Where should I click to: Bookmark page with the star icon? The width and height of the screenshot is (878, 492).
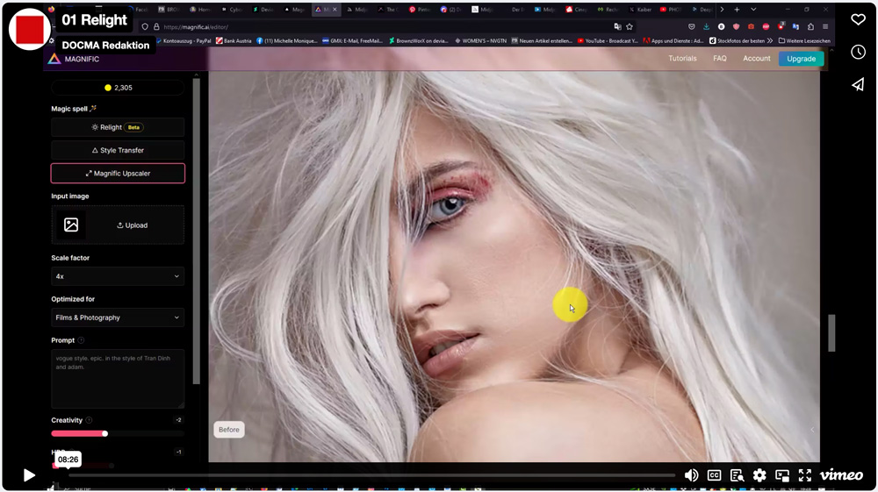[630, 26]
